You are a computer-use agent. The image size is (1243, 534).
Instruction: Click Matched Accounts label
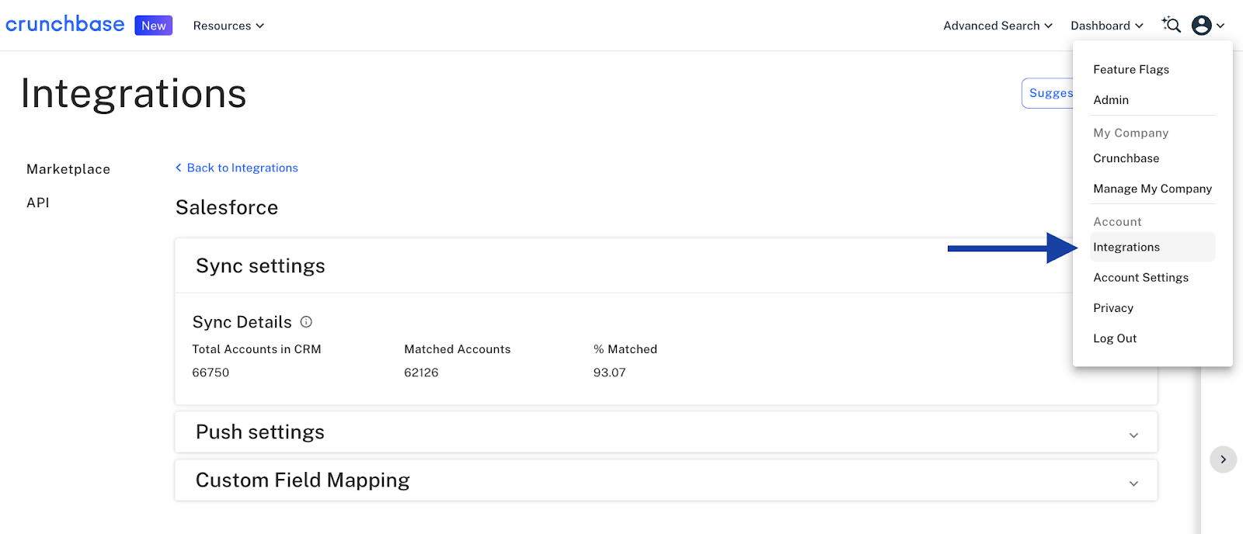click(x=458, y=349)
